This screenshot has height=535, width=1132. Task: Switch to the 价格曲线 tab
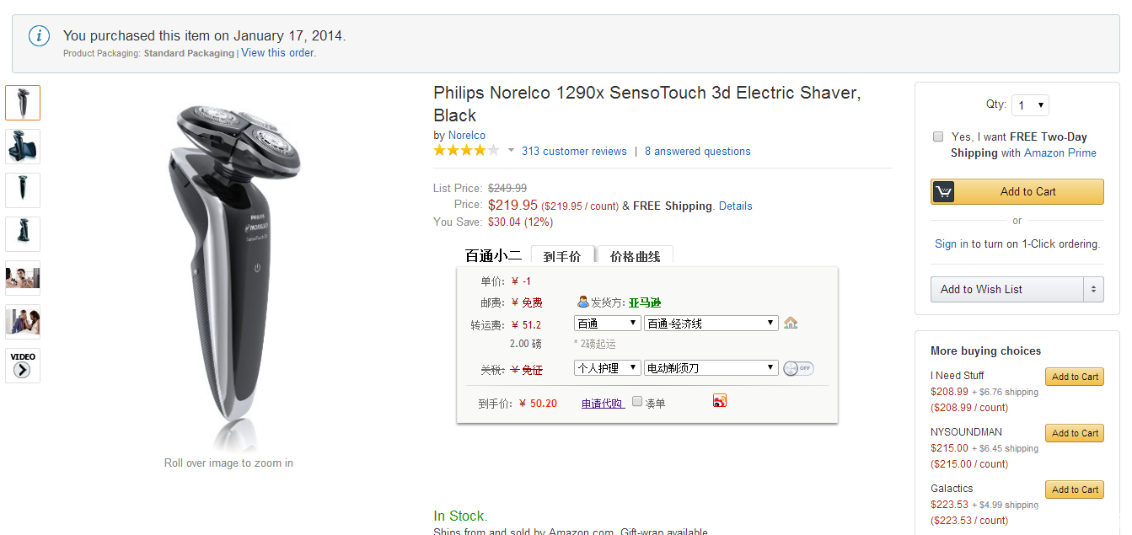[635, 256]
